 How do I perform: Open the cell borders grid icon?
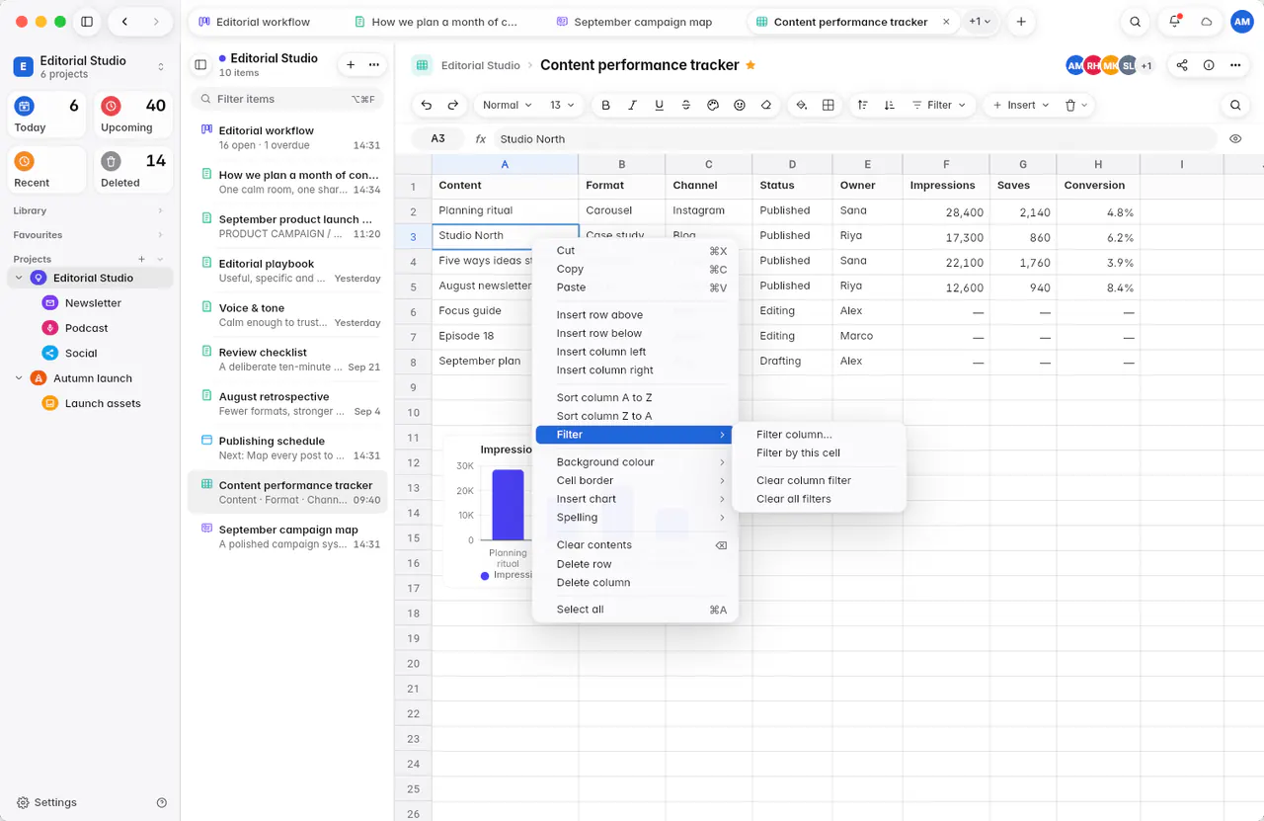point(829,105)
